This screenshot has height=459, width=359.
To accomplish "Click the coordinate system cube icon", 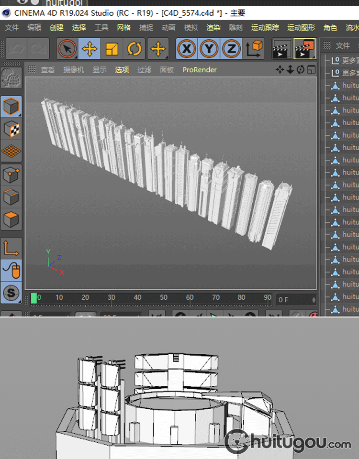I will tap(255, 49).
